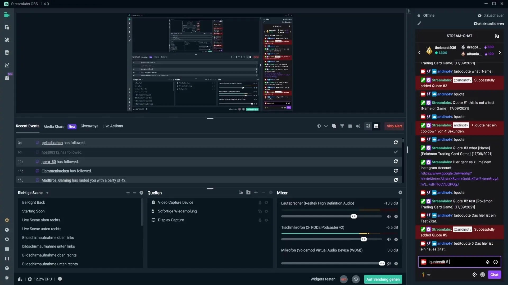Viewport: 508px width, 285px height.
Task: Pause the alert queue
Action: (350, 126)
